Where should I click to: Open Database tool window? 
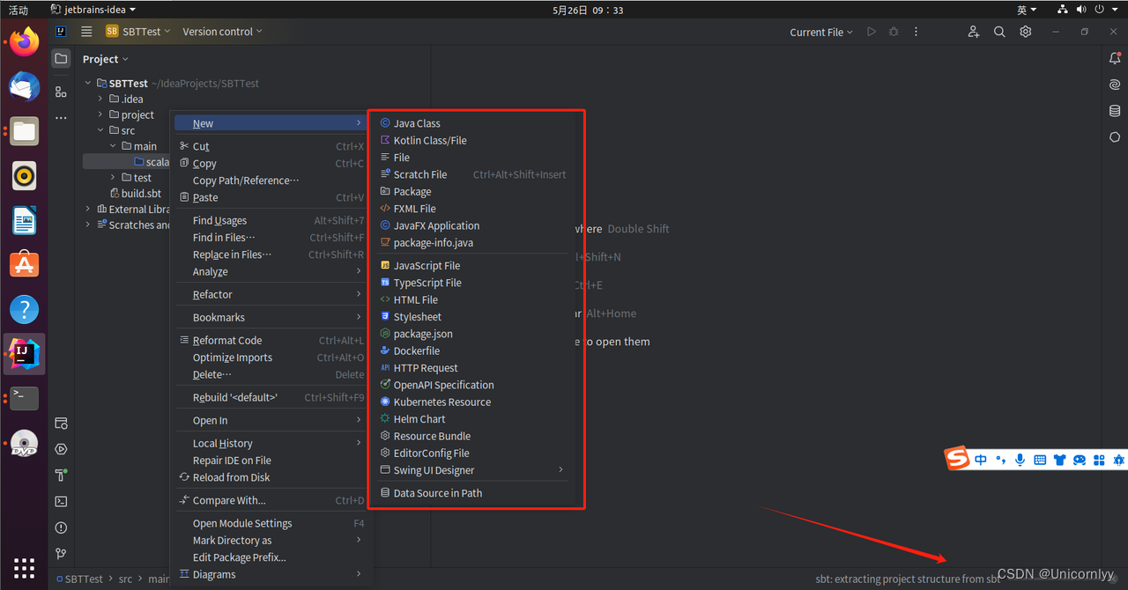point(1115,111)
